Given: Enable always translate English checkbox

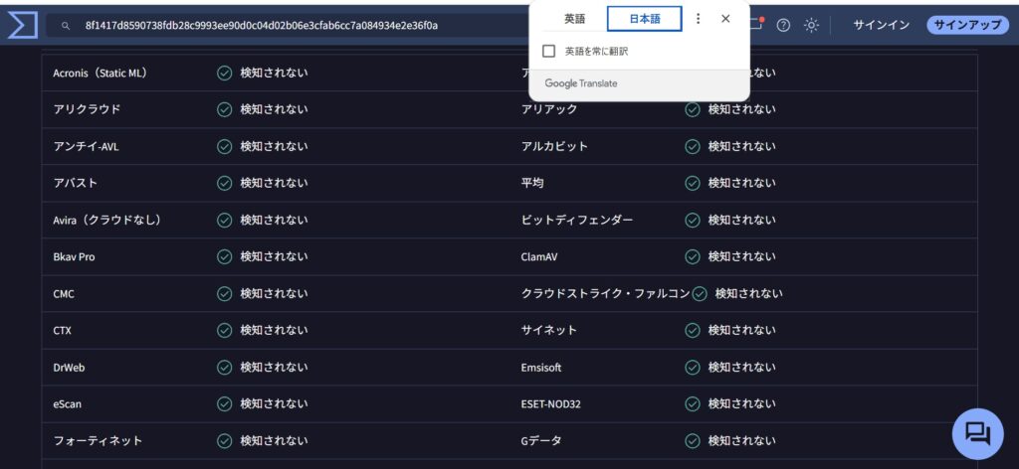Looking at the screenshot, I should coord(548,52).
